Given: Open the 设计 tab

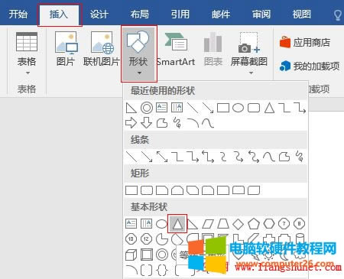Looking at the screenshot, I should [99, 14].
